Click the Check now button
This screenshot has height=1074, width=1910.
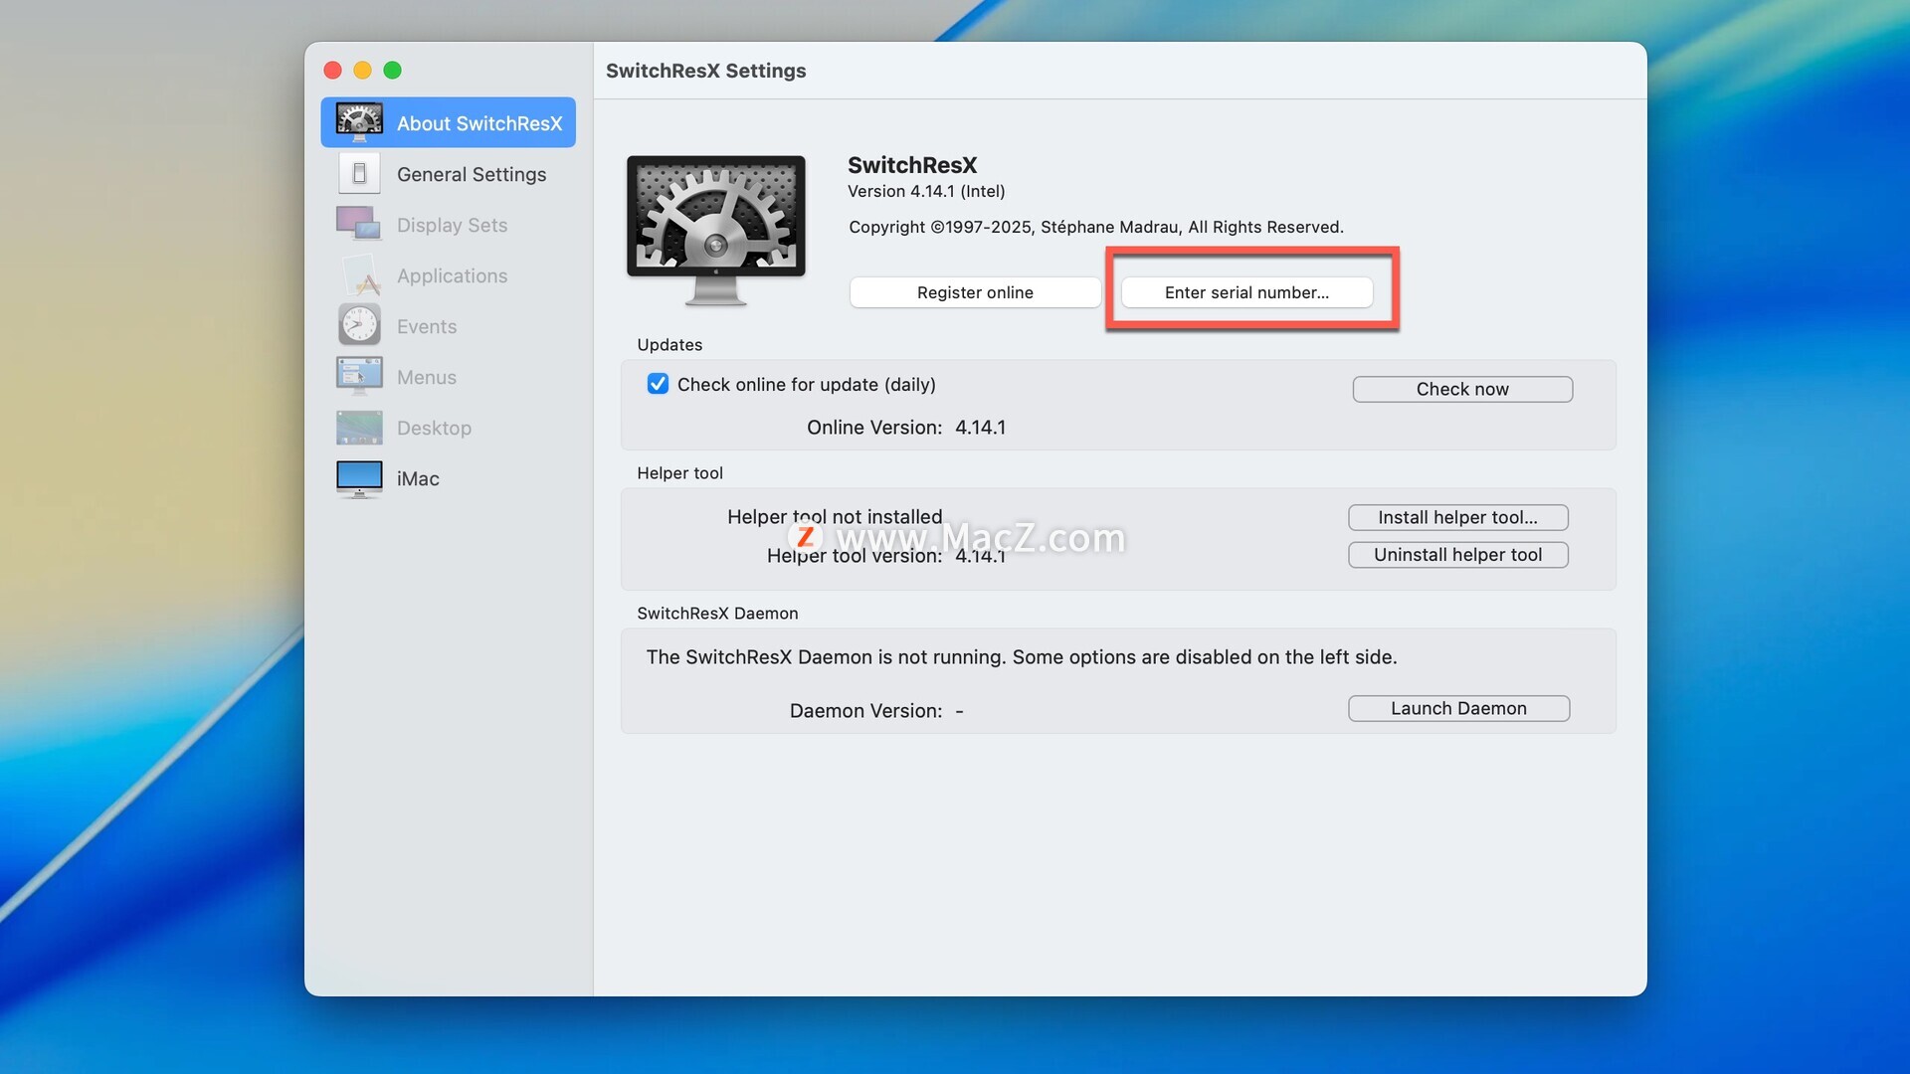(x=1462, y=389)
